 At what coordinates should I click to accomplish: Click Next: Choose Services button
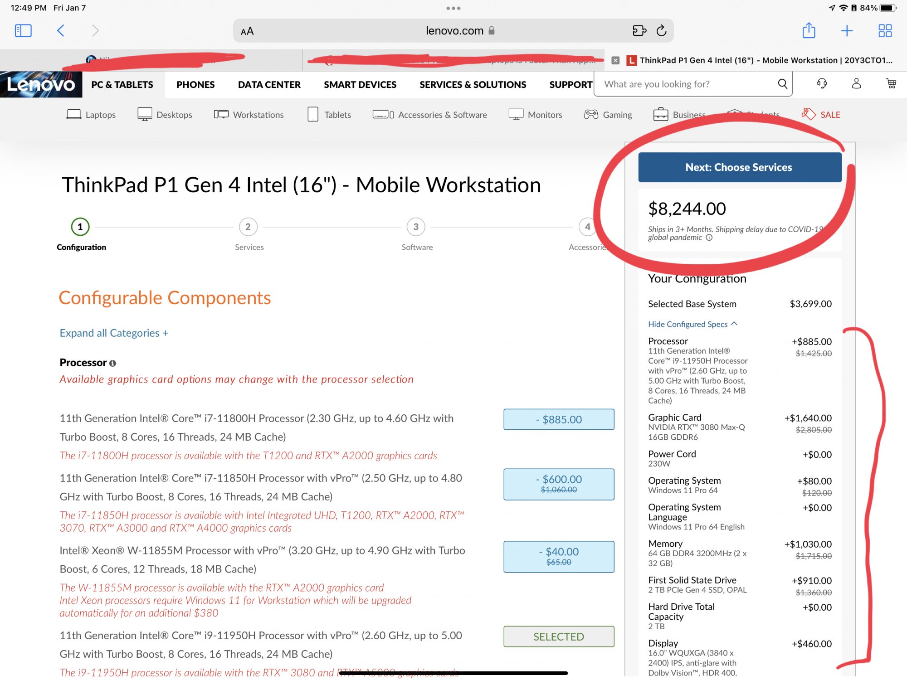click(x=740, y=167)
